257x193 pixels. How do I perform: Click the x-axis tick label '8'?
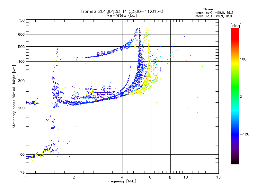coord(170,177)
